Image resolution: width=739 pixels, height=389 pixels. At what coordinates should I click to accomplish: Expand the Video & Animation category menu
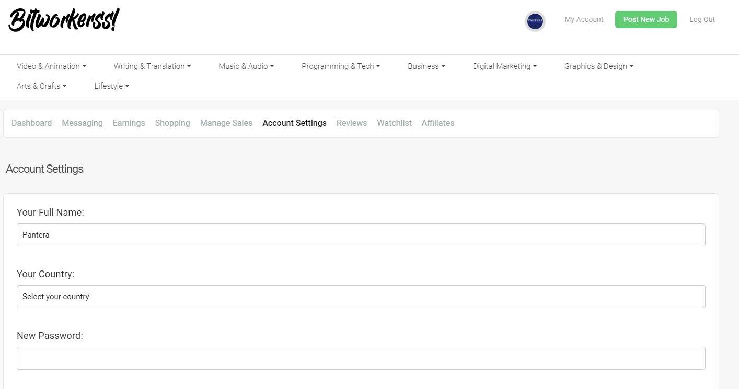[x=52, y=66]
